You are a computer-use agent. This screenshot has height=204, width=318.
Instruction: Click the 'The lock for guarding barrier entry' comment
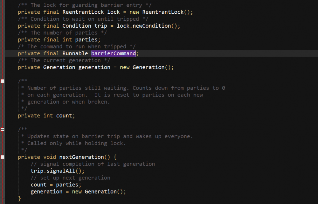click(85, 5)
